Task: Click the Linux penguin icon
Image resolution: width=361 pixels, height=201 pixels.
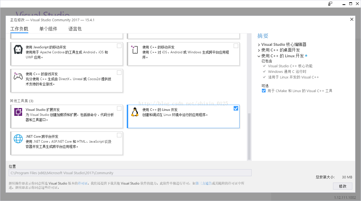Action: (135, 112)
